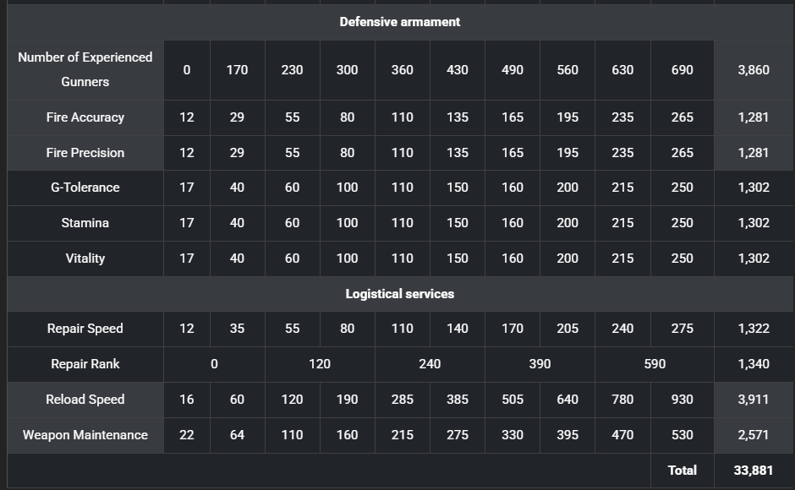Viewport: 795px width, 490px height.
Task: Click the Fire Precision row label
Action: click(85, 153)
